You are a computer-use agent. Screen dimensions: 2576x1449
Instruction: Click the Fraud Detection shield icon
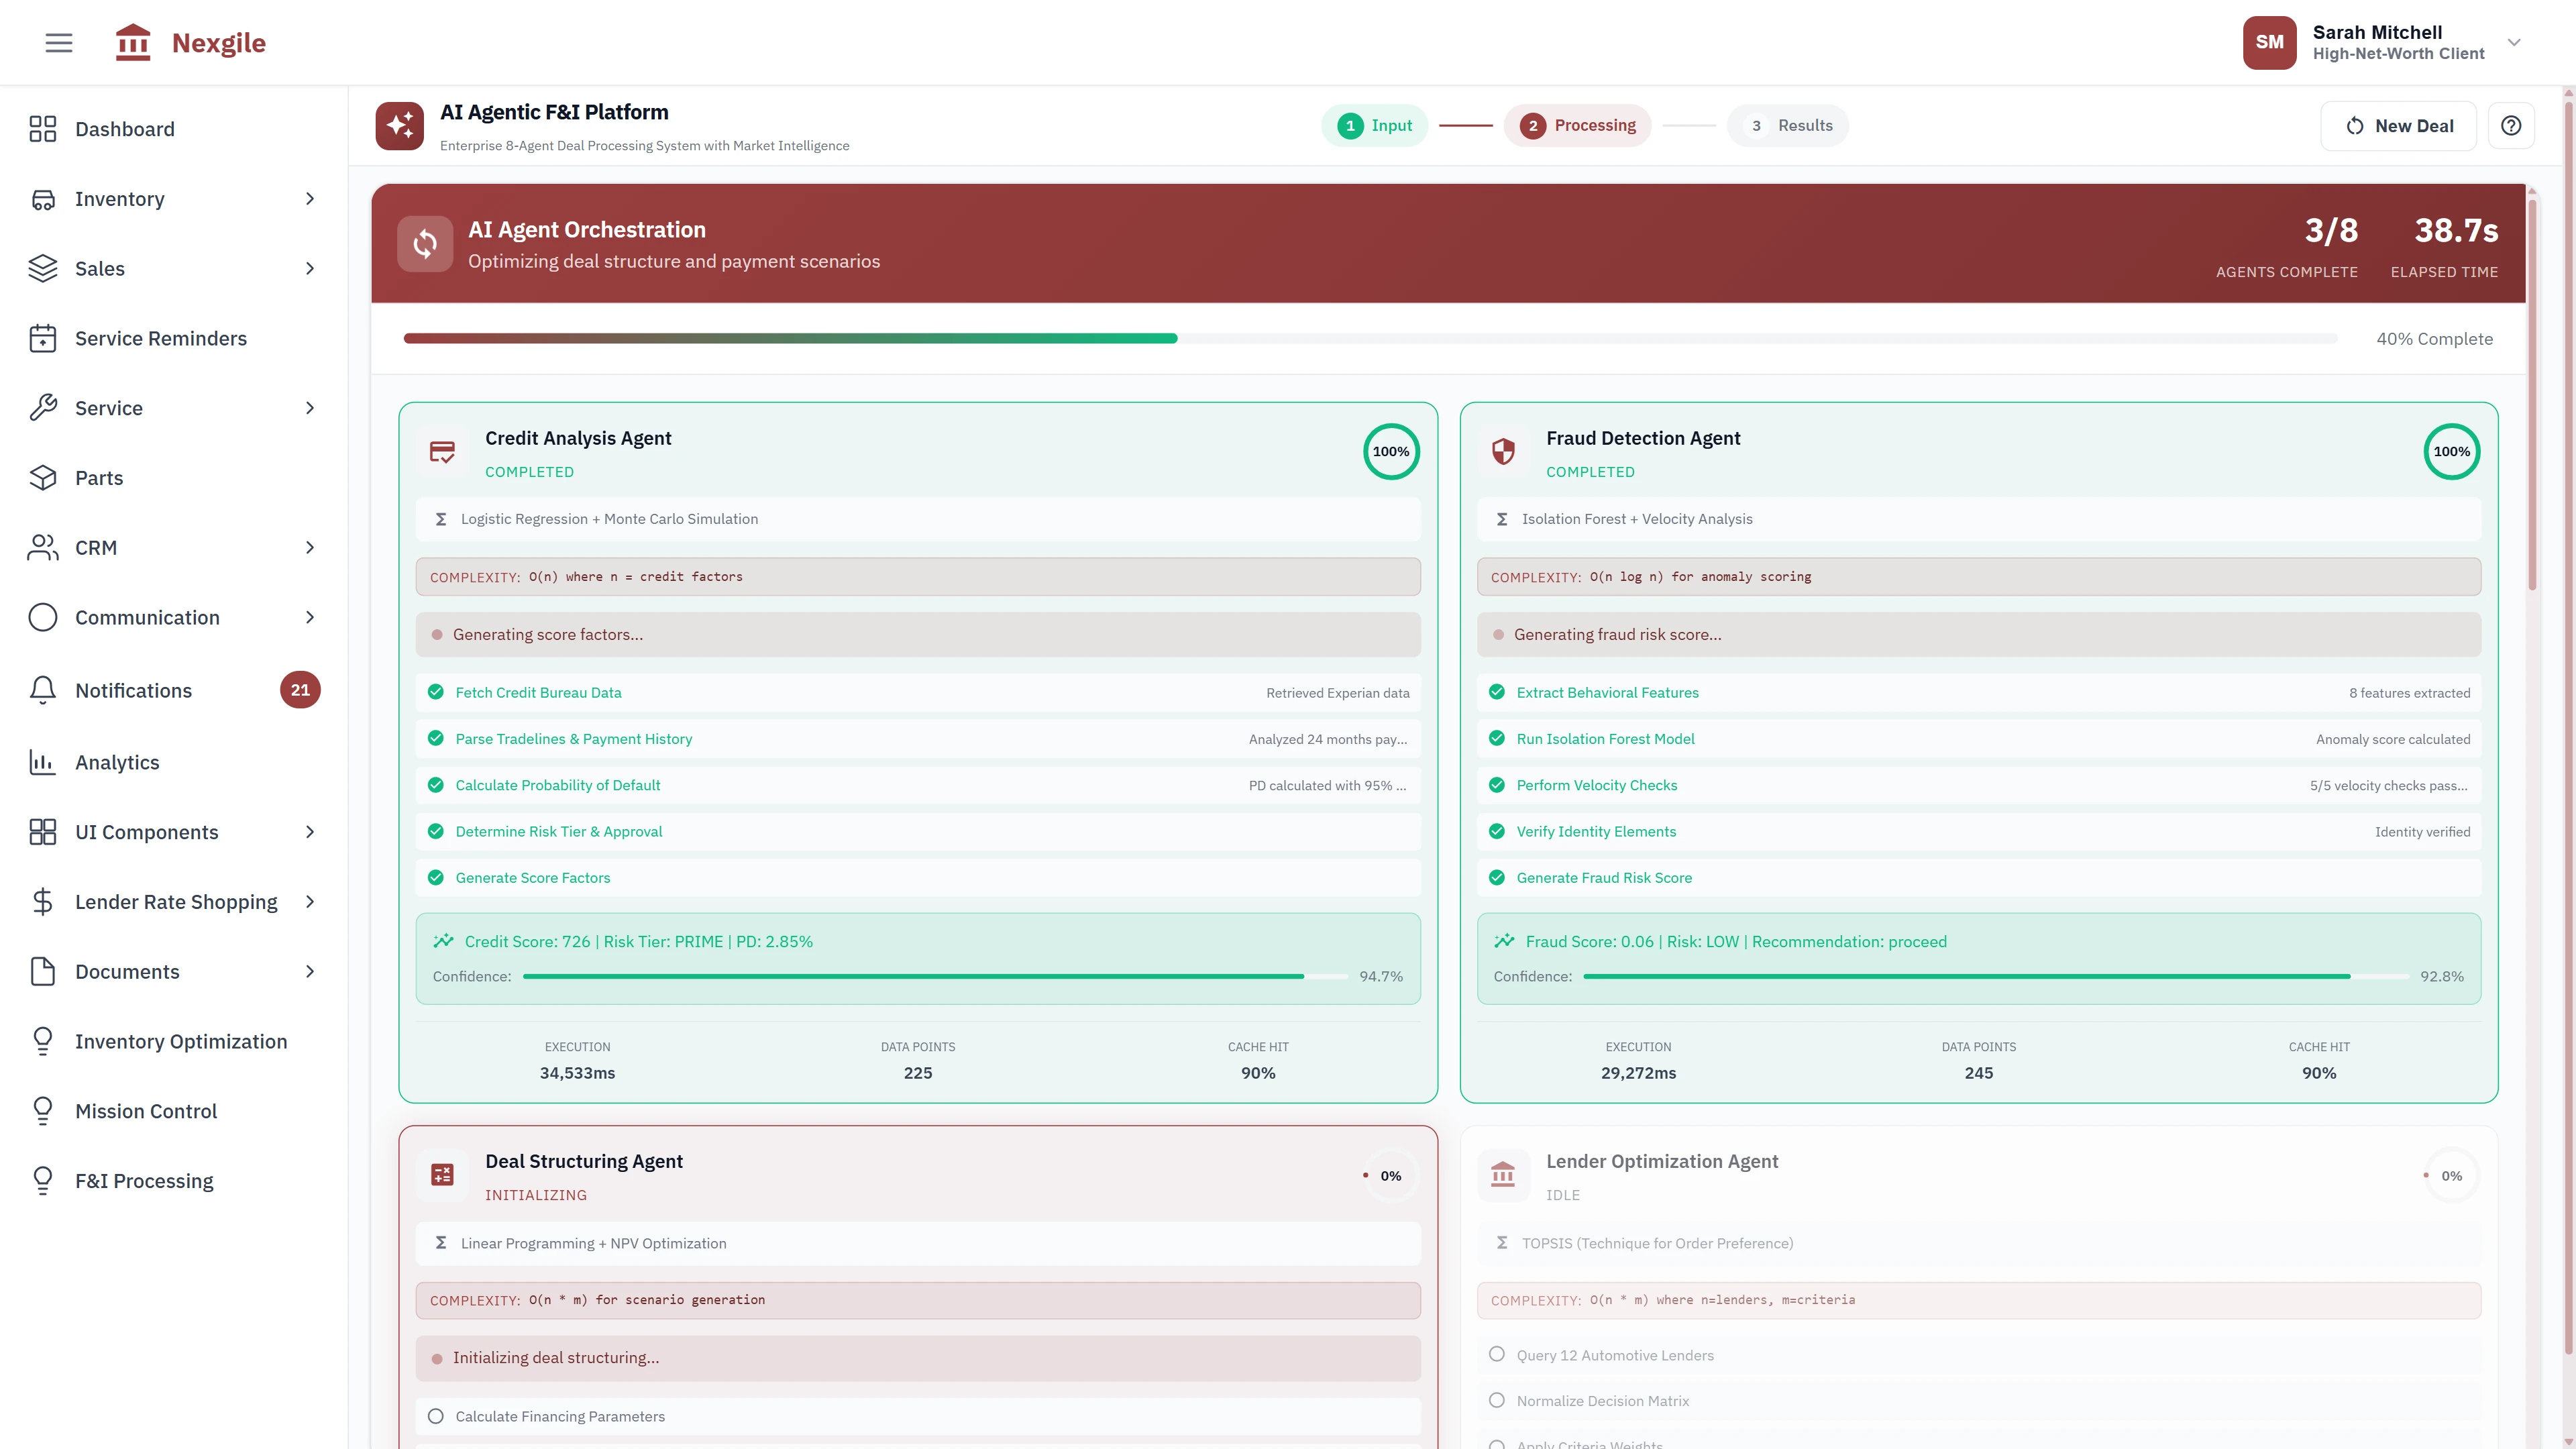[x=1504, y=451]
